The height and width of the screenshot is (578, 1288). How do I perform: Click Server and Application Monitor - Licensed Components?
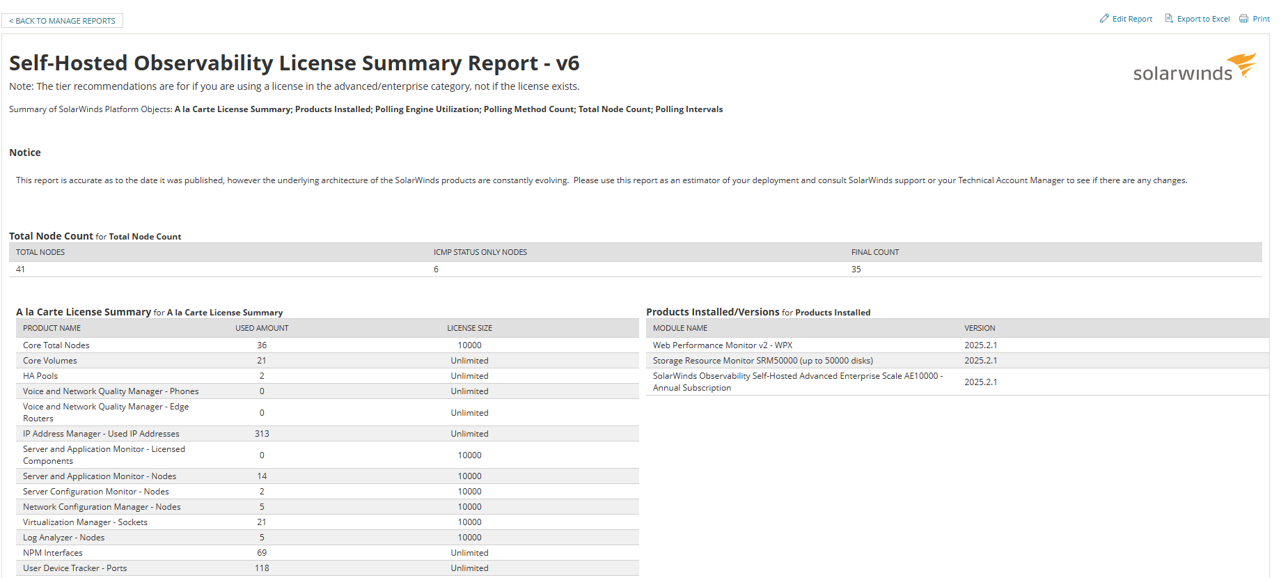(x=104, y=455)
